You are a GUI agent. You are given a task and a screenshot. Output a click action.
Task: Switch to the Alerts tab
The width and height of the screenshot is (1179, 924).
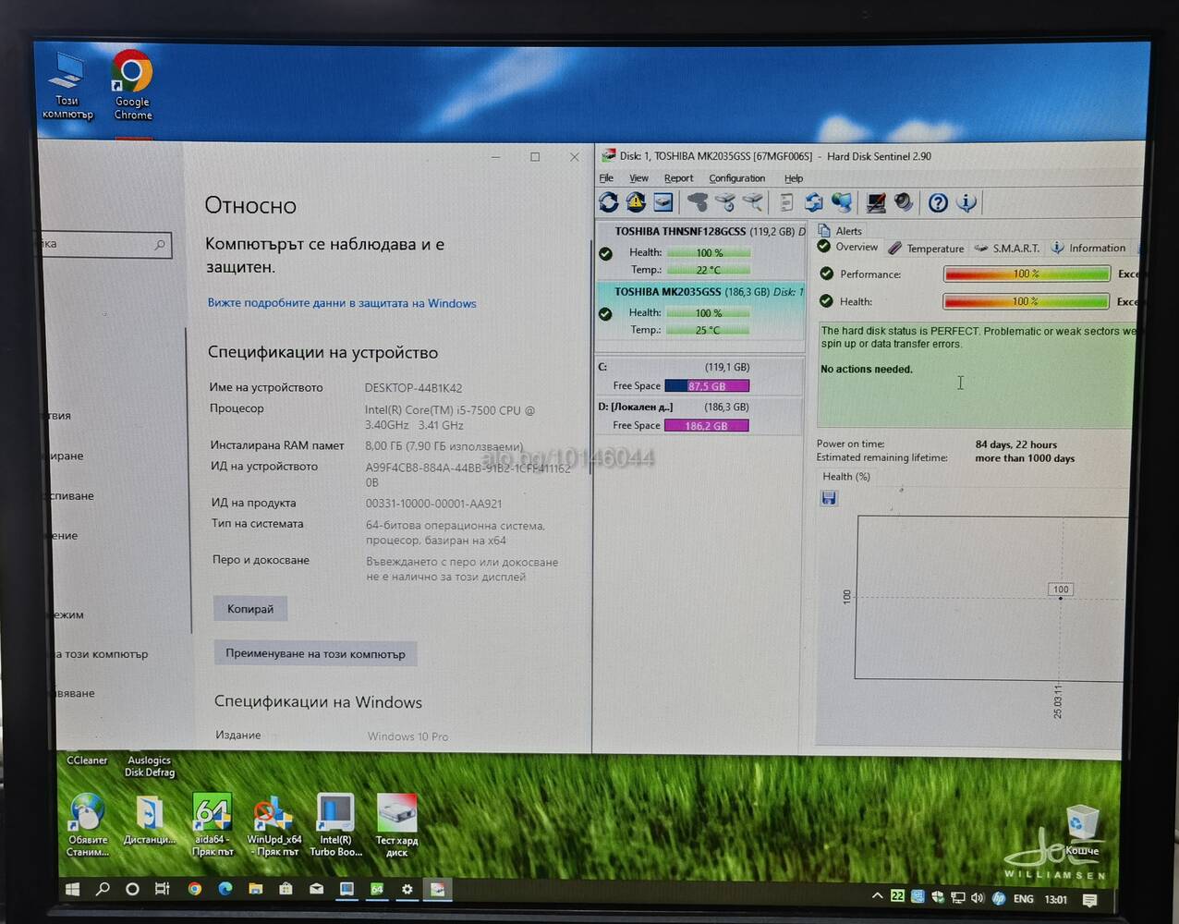840,231
